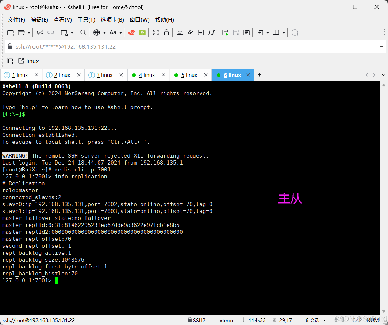Image resolution: width=388 pixels, height=325 pixels.
Task: Click the run script play icon
Action: tap(225, 33)
